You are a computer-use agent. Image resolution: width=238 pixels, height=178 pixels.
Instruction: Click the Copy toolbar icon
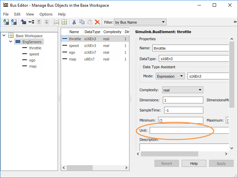tap(82, 22)
